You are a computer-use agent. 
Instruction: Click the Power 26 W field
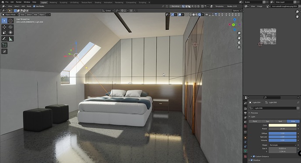(x=283, y=129)
